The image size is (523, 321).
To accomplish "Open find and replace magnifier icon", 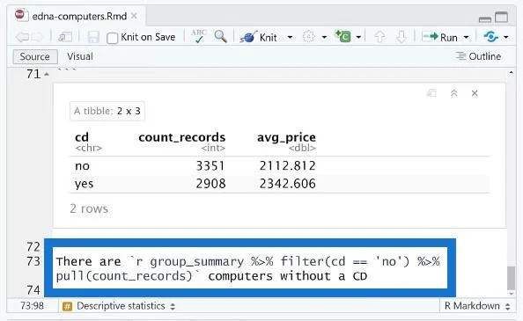I will pos(220,36).
